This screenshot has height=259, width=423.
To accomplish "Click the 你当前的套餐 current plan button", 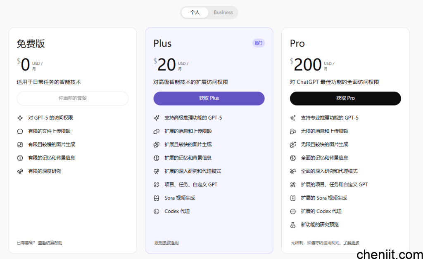I will click(x=73, y=98).
